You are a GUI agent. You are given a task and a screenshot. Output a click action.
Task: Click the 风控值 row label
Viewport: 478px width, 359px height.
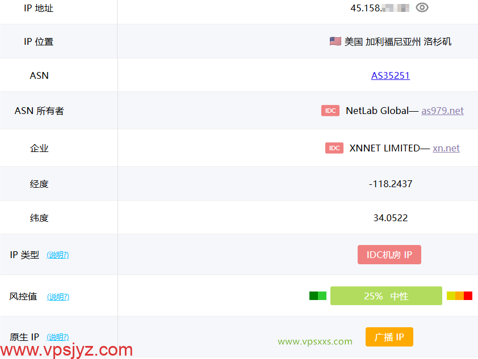(x=23, y=296)
